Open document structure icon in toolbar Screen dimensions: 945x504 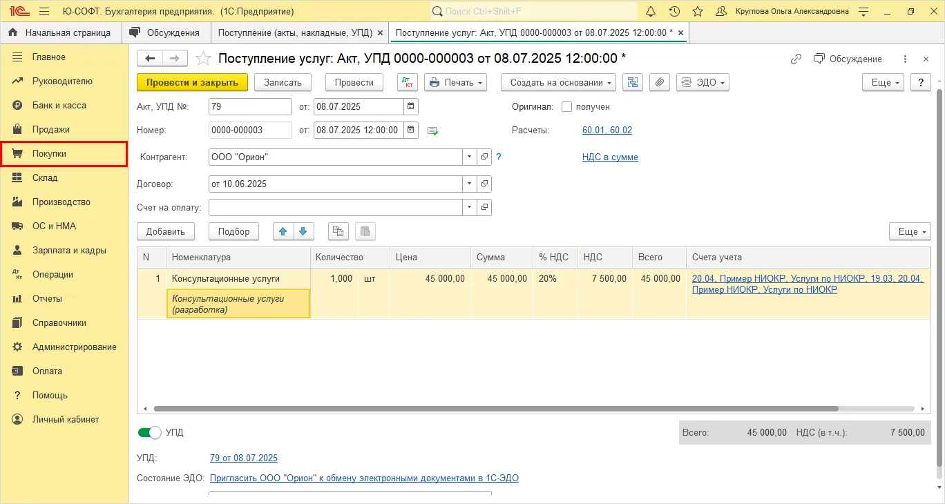click(633, 82)
